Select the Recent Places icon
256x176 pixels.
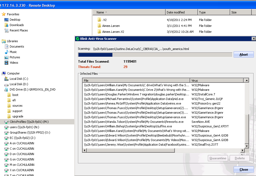(x=6, y=30)
